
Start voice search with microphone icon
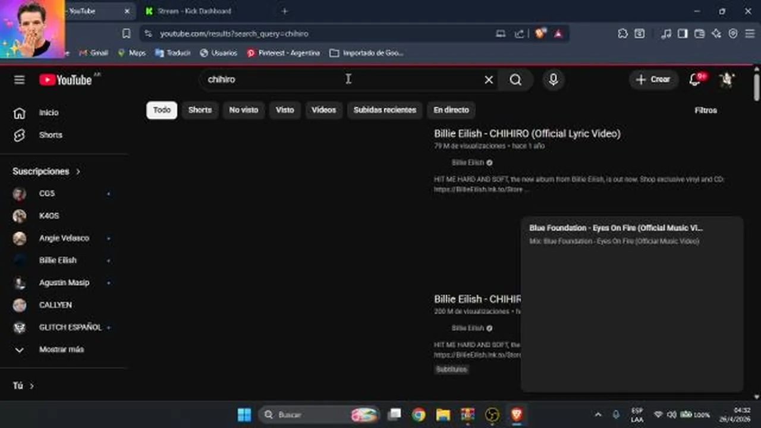click(x=554, y=80)
